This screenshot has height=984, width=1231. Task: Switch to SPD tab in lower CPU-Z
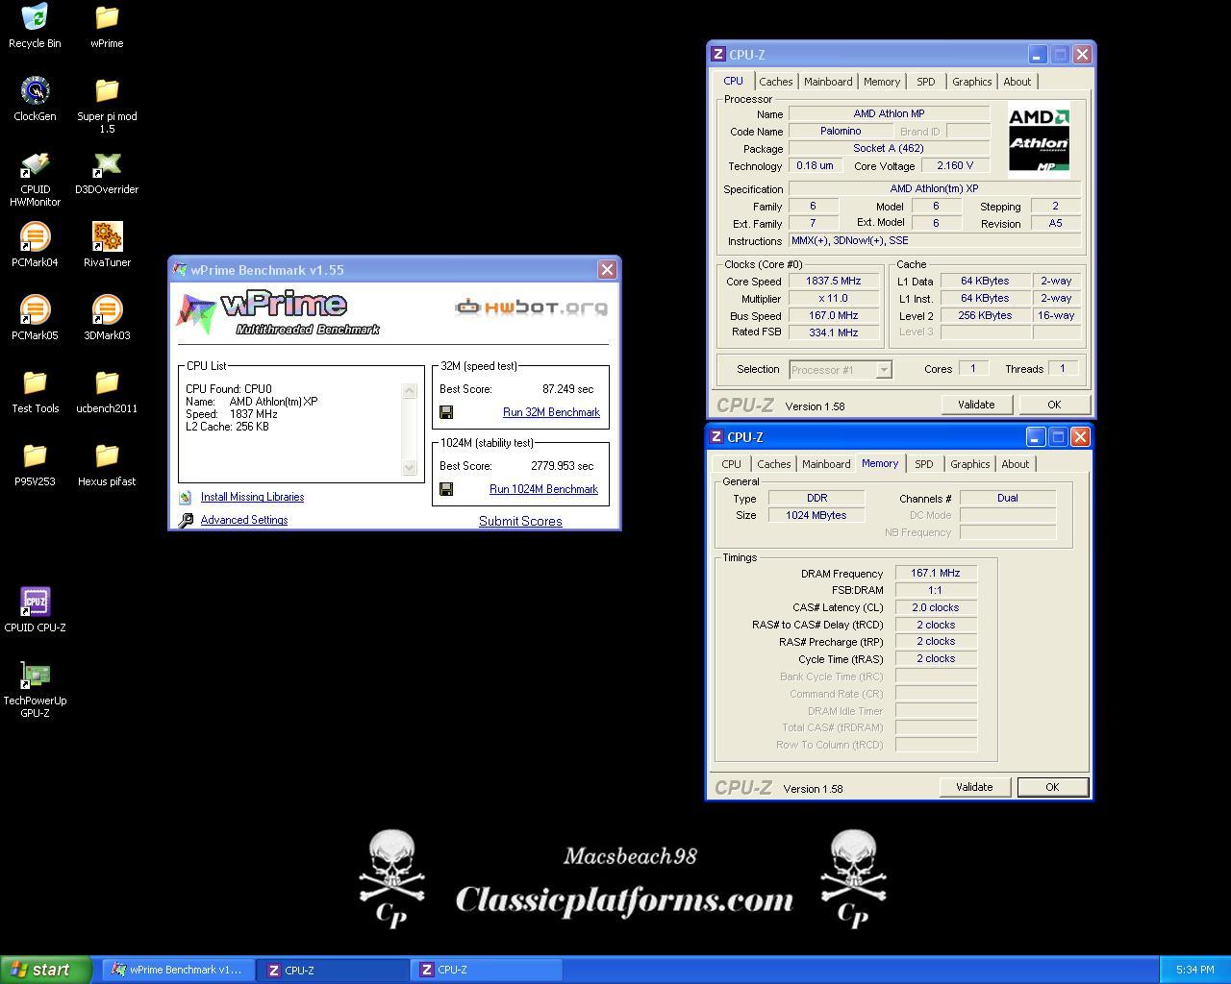tap(924, 464)
